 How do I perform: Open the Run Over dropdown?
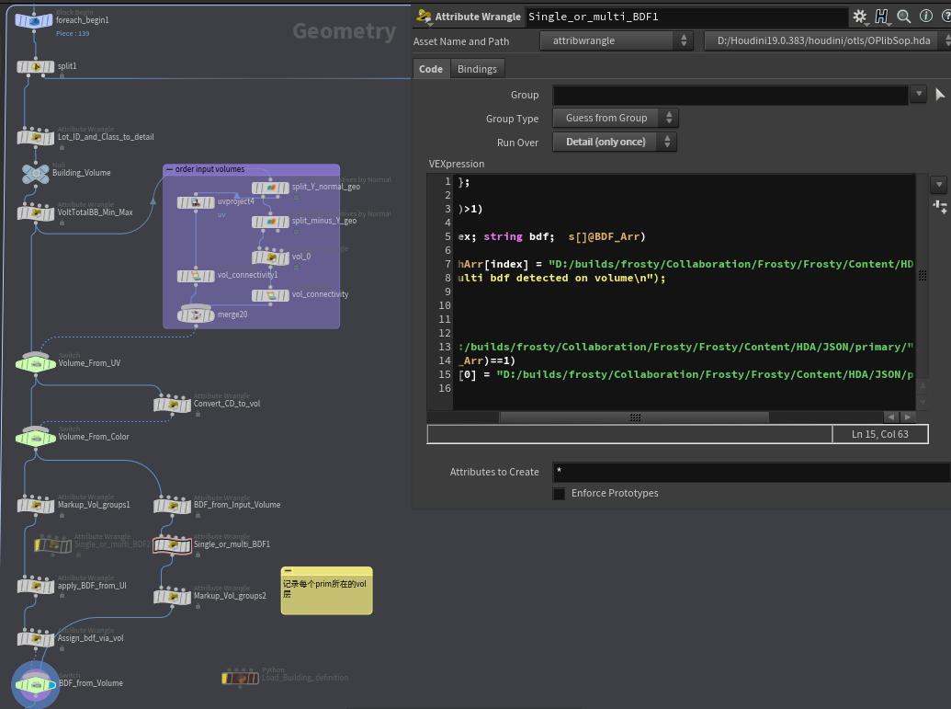click(614, 143)
